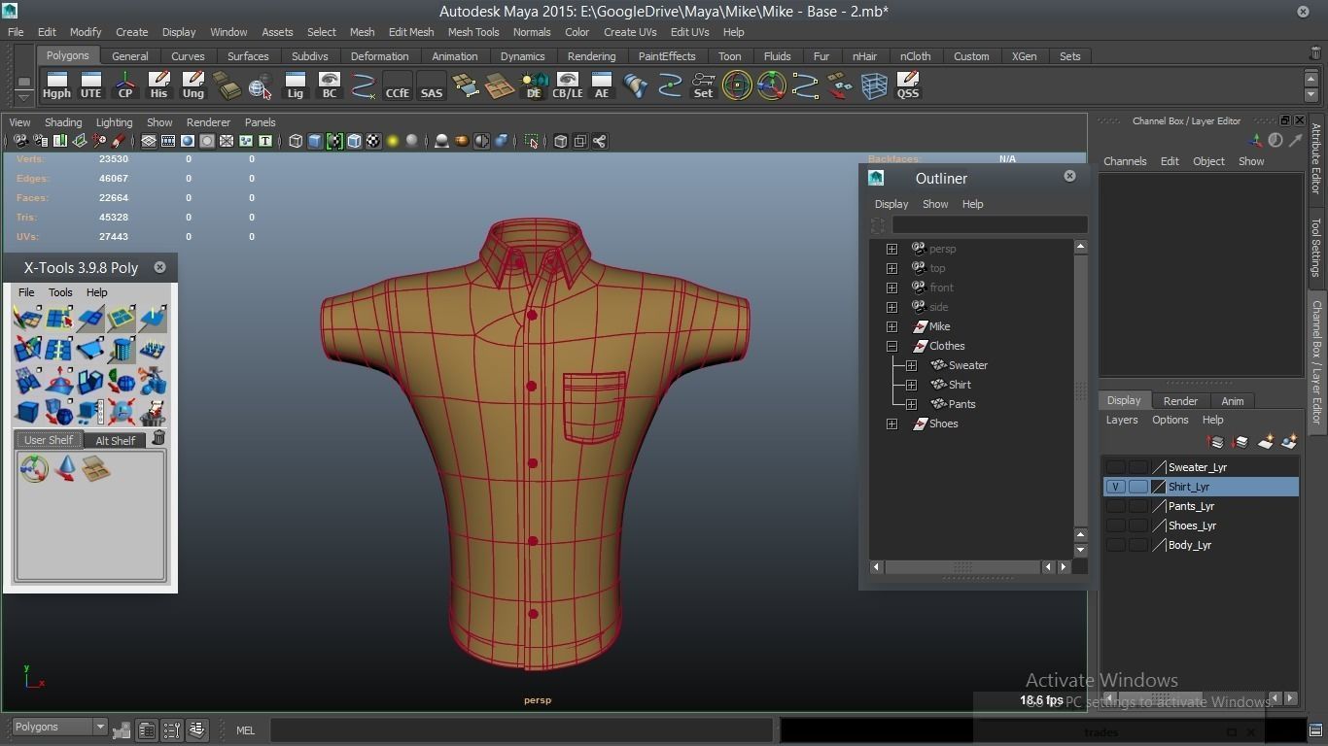Switch to the Rendering shelf tab

[591, 56]
